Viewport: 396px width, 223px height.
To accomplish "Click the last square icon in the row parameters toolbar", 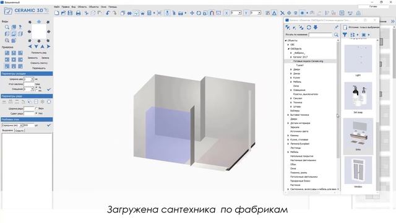I will [x=49, y=102].
